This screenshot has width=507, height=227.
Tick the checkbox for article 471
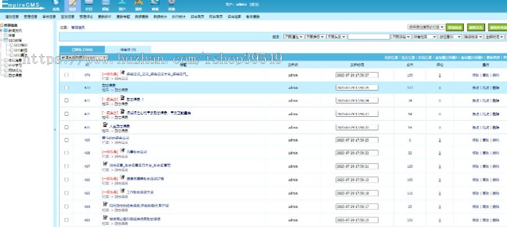pos(66,114)
